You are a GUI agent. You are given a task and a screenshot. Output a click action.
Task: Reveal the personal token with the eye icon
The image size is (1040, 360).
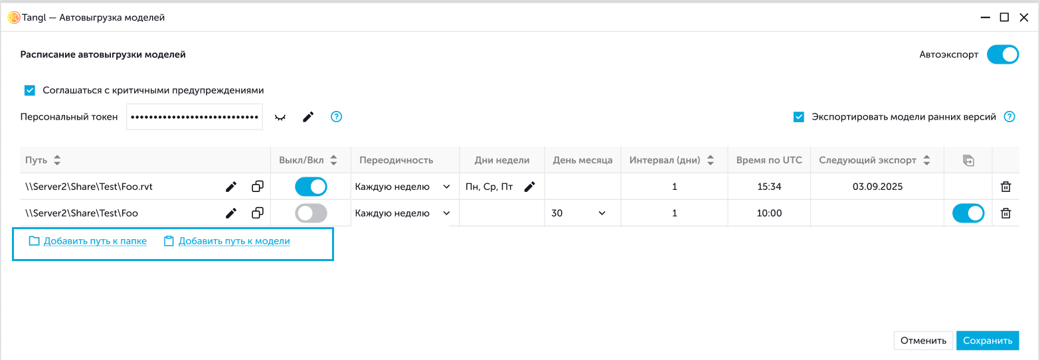(x=280, y=117)
